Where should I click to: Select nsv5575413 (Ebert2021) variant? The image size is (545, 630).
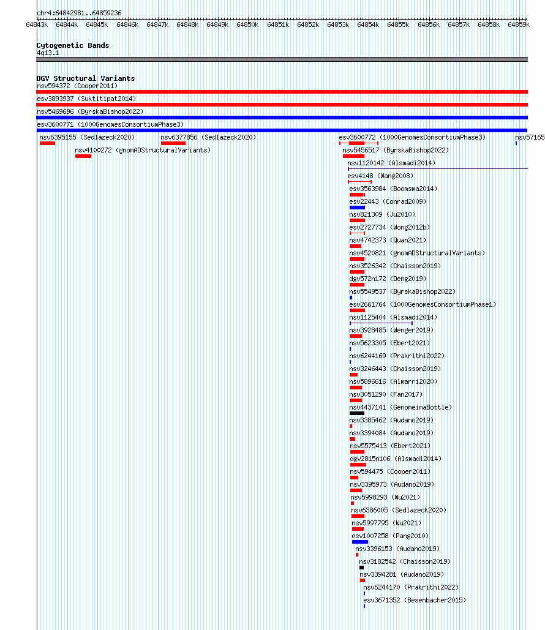(390, 446)
